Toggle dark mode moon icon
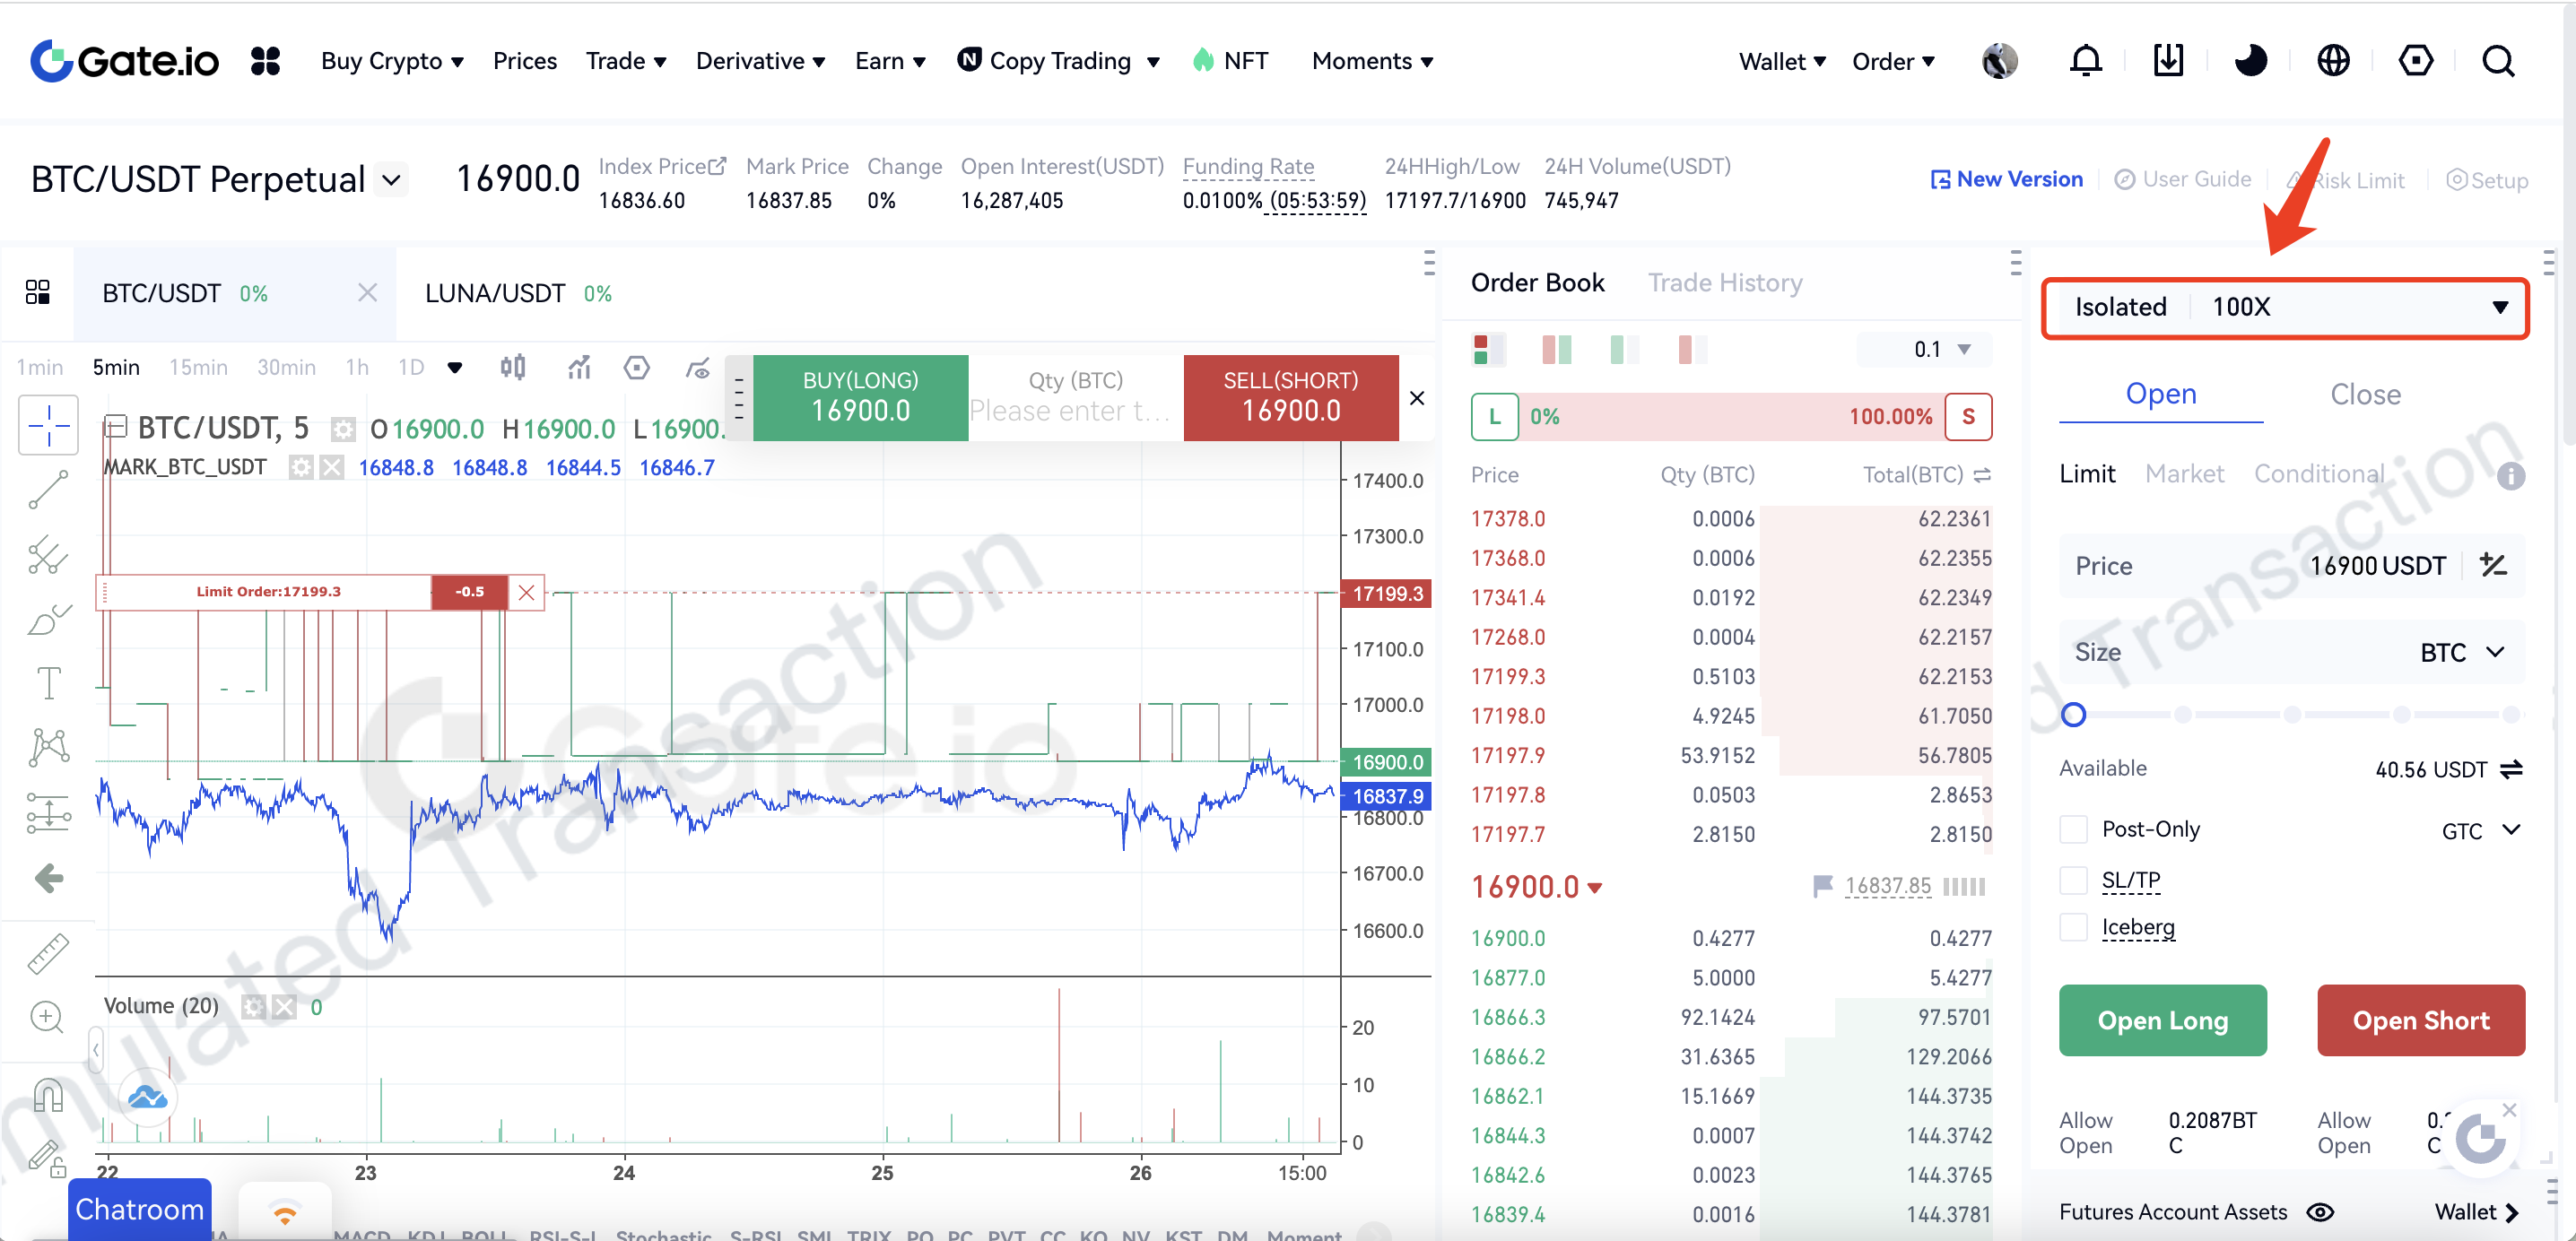2576x1241 pixels. [2250, 61]
